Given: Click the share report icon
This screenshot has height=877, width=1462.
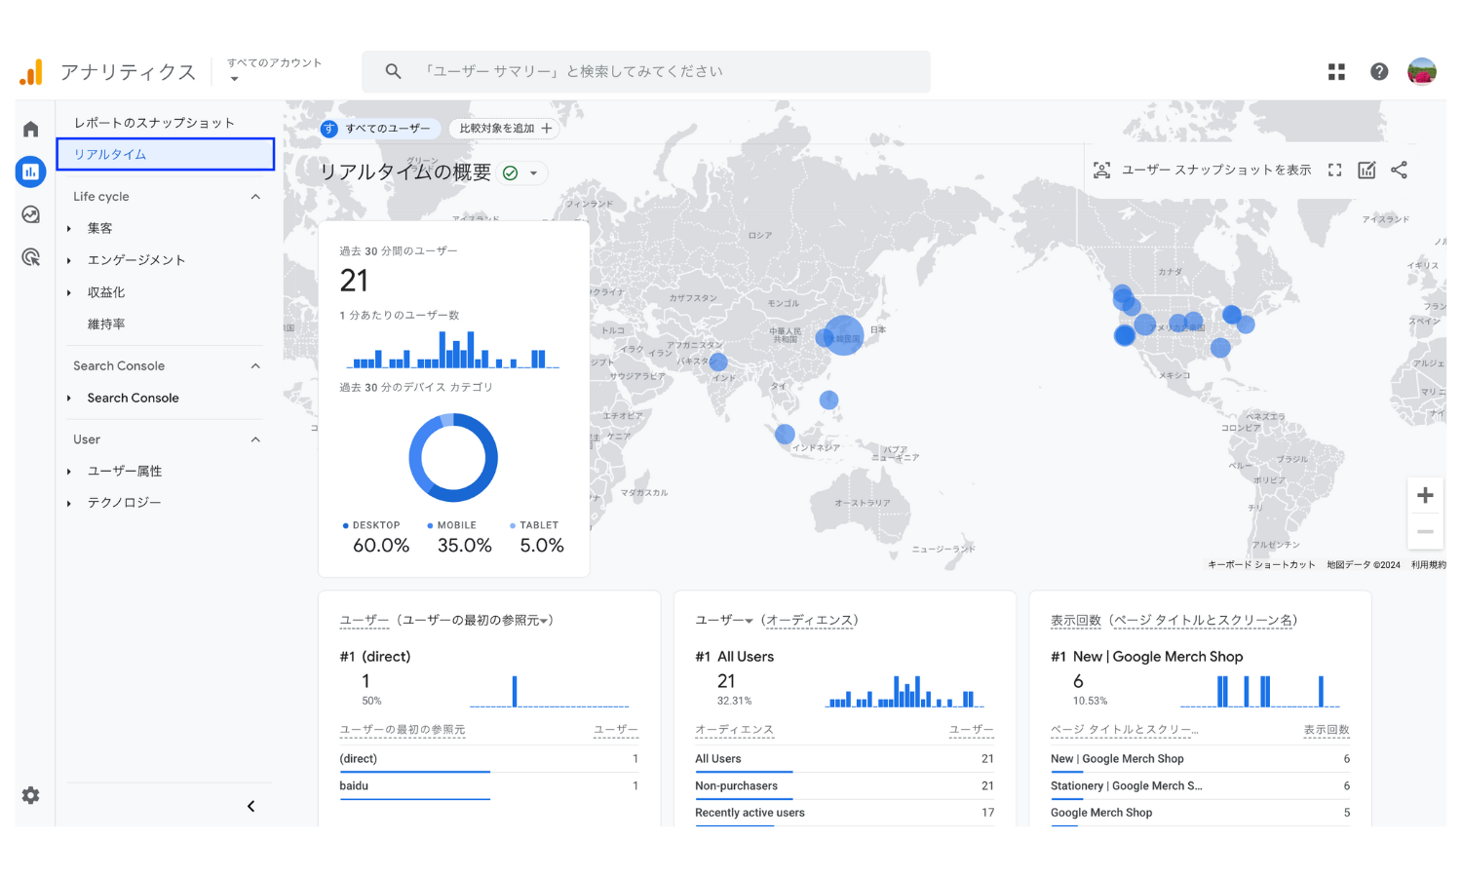Looking at the screenshot, I should point(1400,171).
